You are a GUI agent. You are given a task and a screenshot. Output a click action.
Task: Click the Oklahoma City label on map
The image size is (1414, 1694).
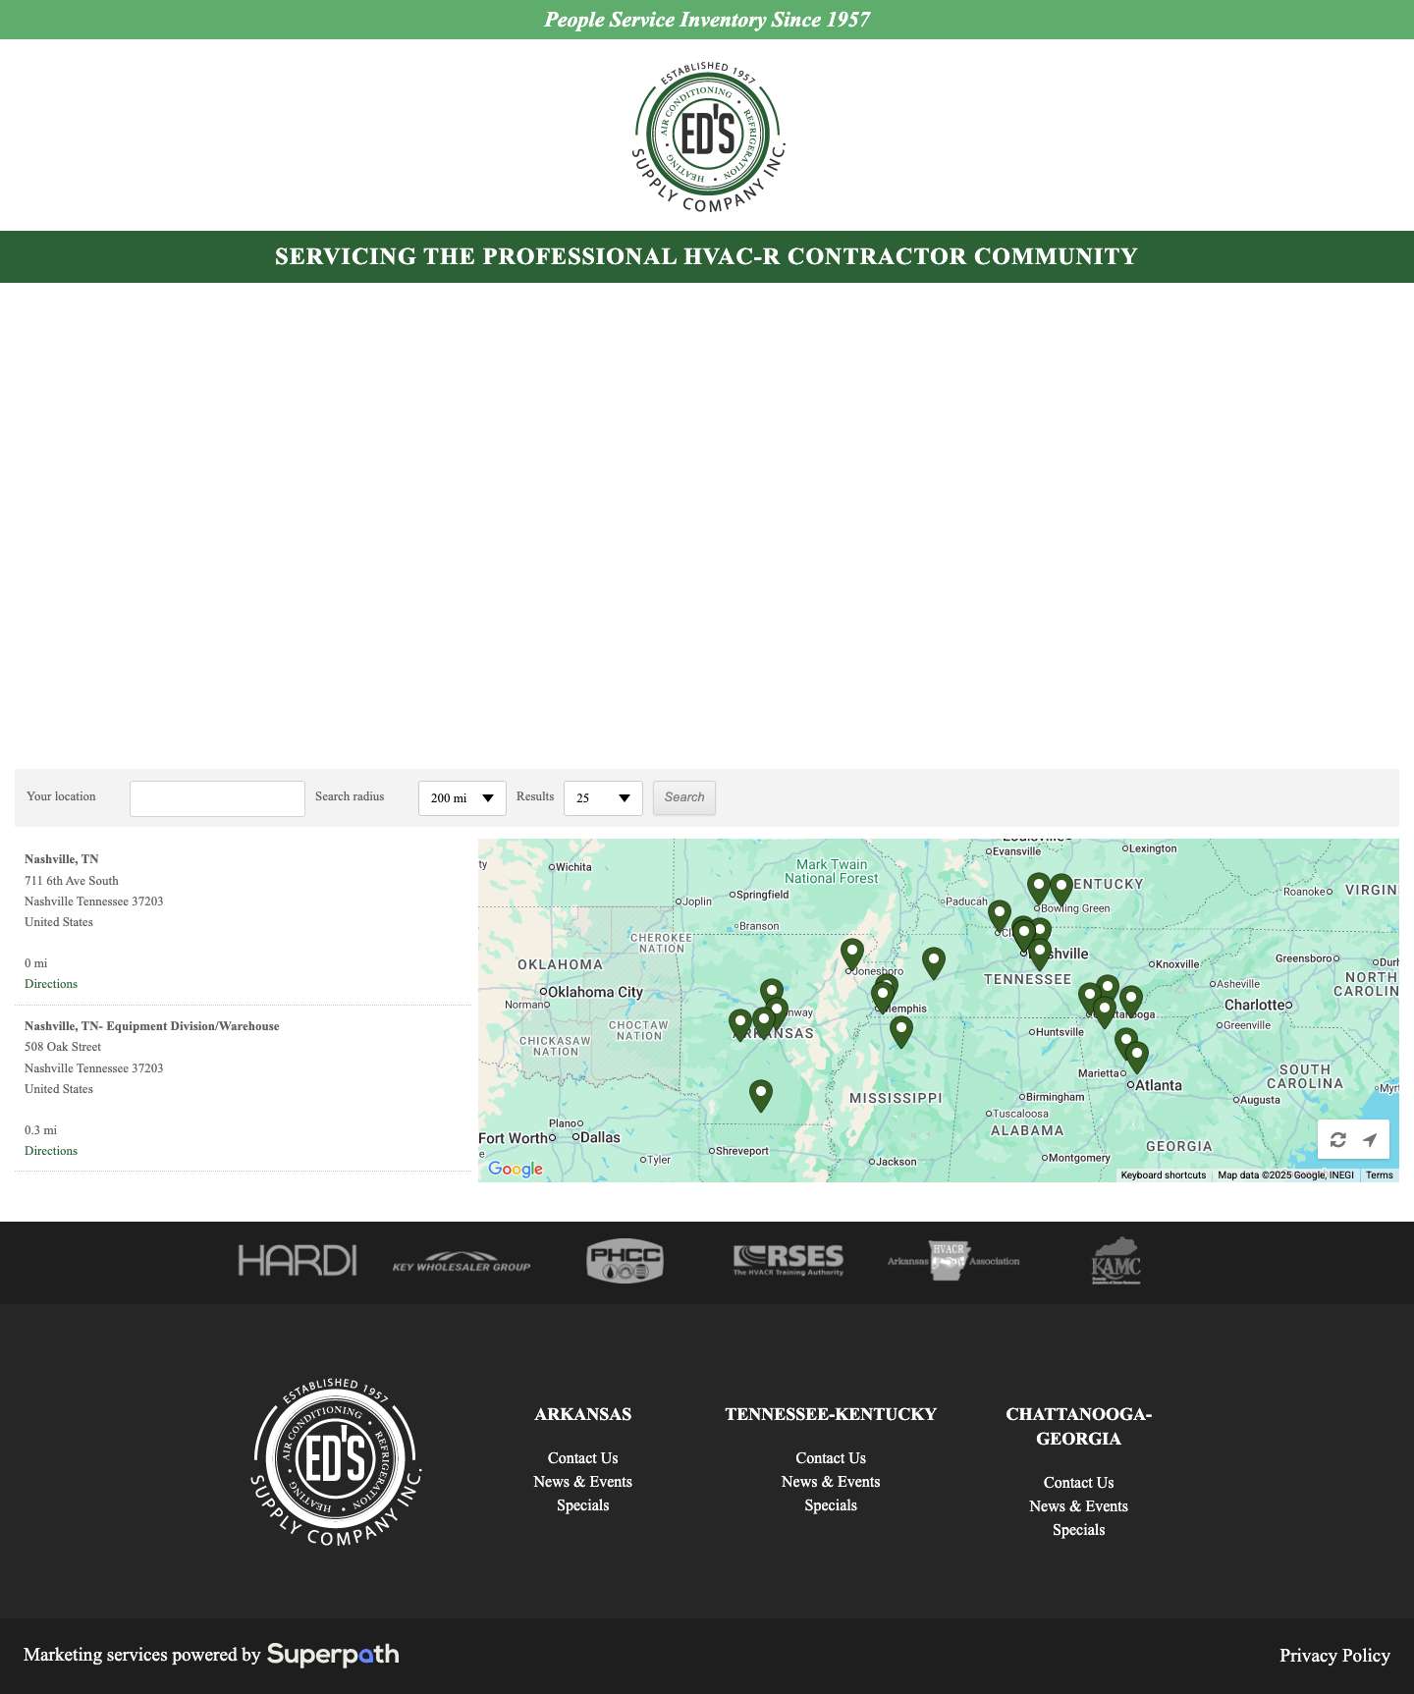click(x=595, y=992)
